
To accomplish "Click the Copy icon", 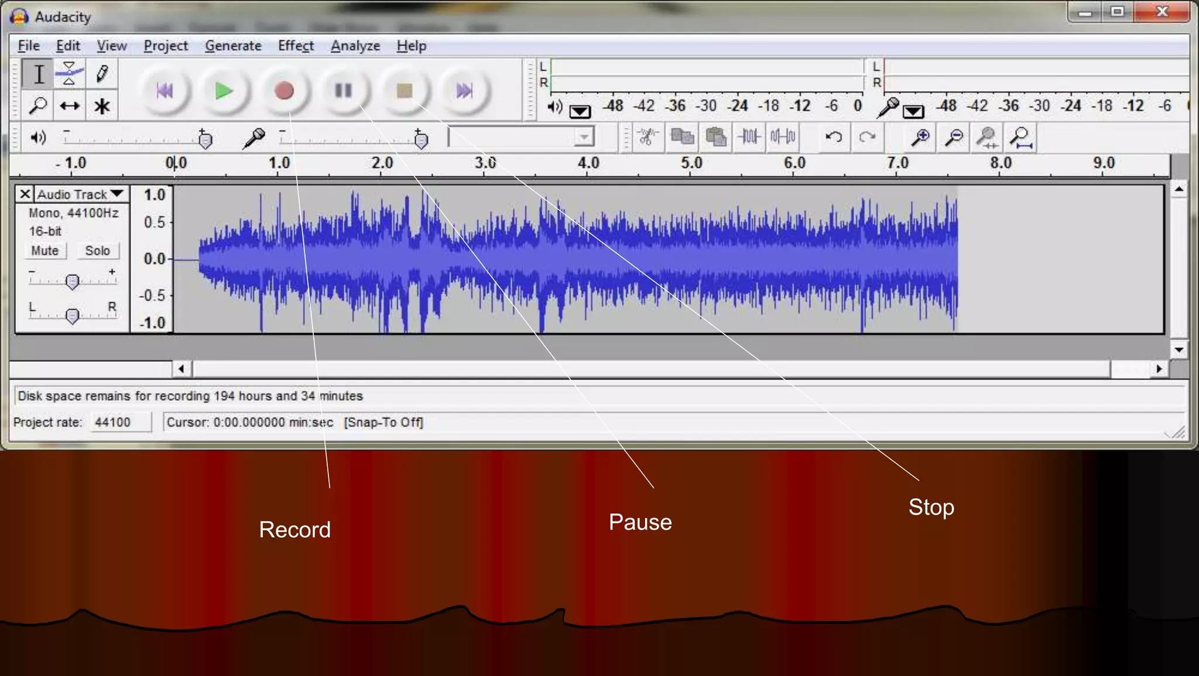I will [681, 138].
